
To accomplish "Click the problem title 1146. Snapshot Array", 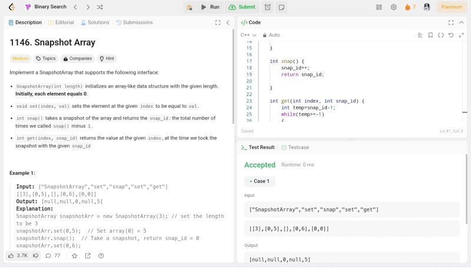I will (52, 42).
